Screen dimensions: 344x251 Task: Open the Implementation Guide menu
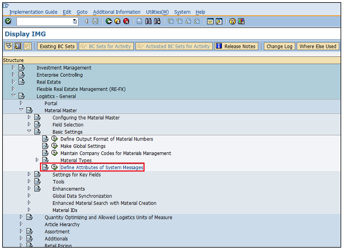(33, 12)
